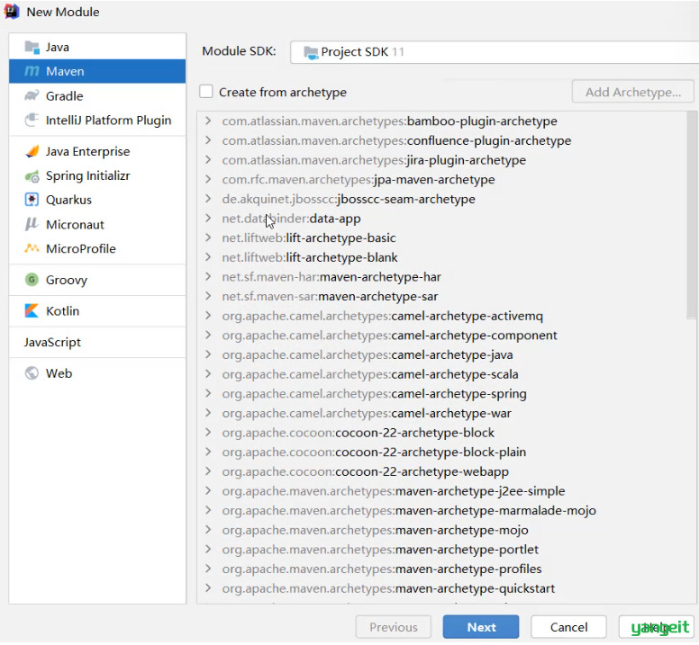The image size is (699, 645).
Task: Select Micronaut in the sidebar
Action: coord(97,224)
